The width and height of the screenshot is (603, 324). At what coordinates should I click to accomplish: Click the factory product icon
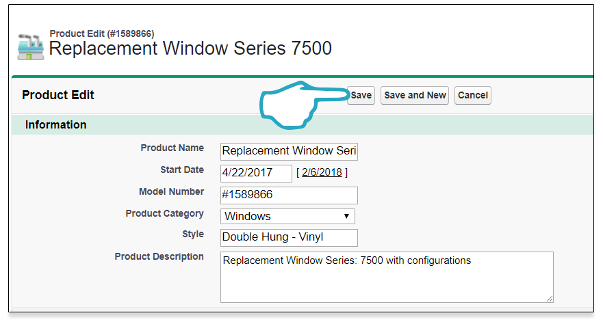30,47
